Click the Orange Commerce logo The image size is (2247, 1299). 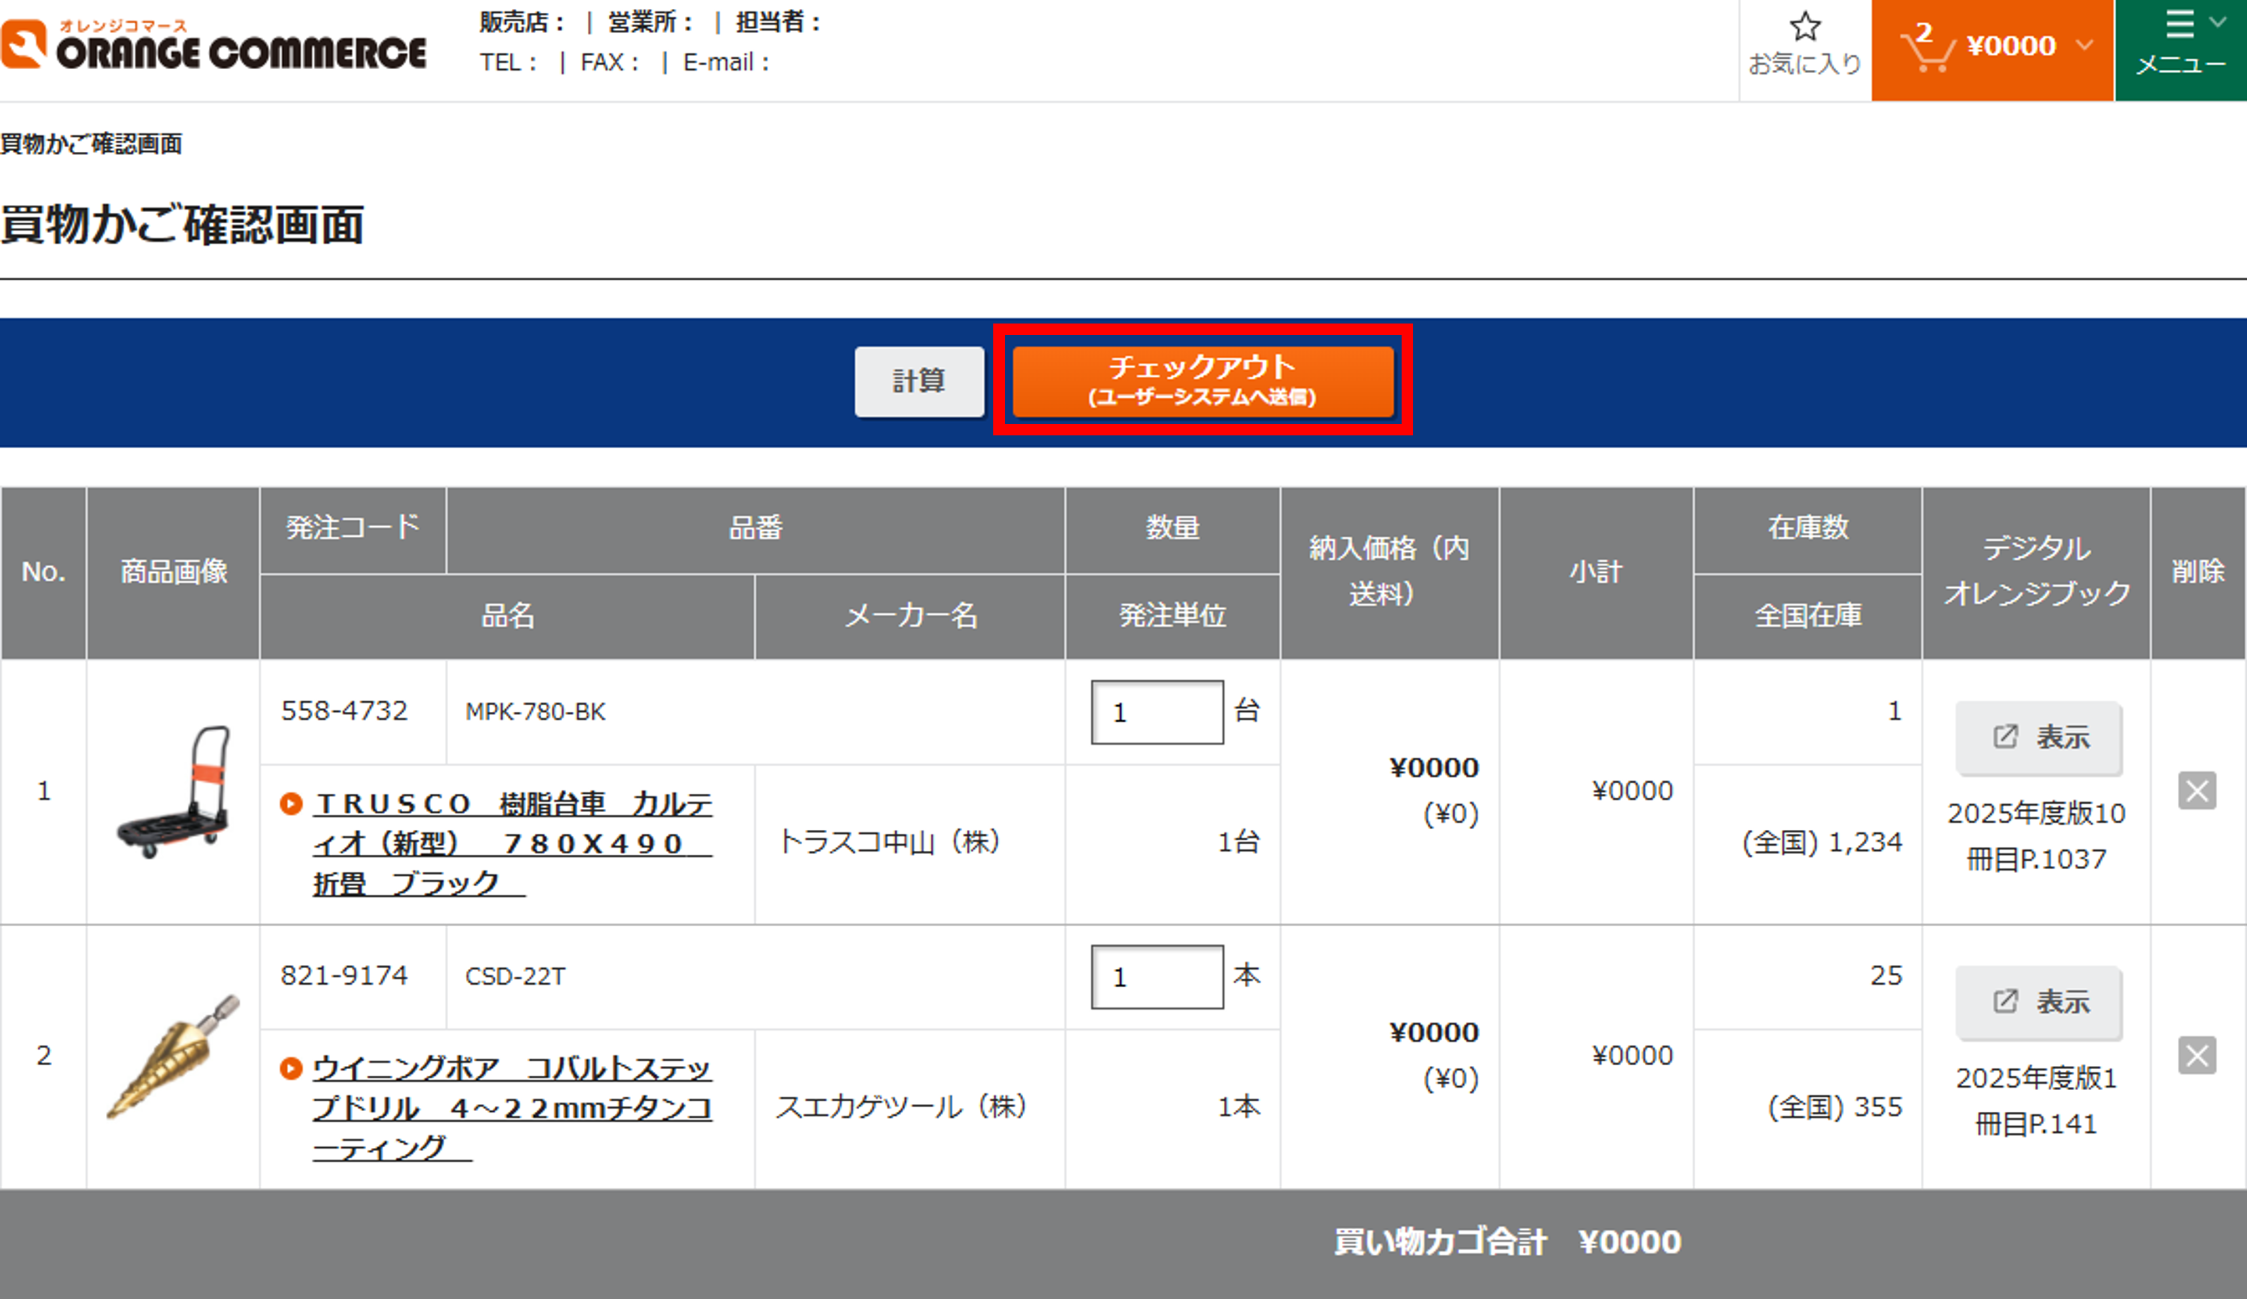214,44
